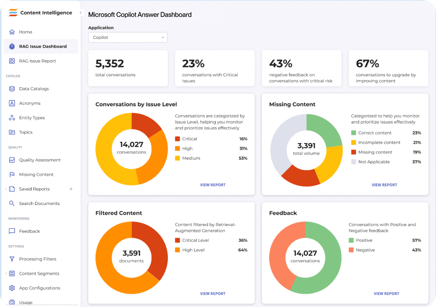Viewport: 436px width, 307px height.
Task: Click the Missing Content flag icon
Action: pyautogui.click(x=12, y=174)
